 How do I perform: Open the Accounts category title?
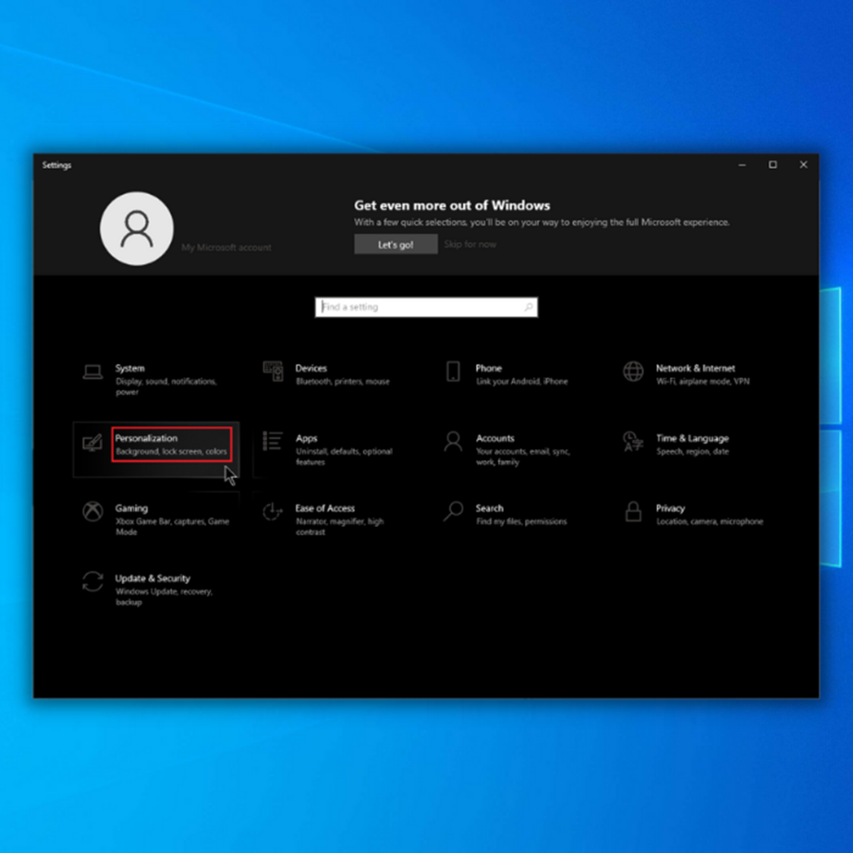pyautogui.click(x=495, y=438)
